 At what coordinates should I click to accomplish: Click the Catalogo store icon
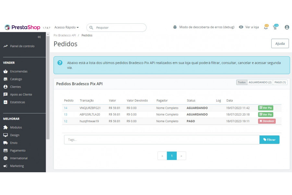click(6, 79)
